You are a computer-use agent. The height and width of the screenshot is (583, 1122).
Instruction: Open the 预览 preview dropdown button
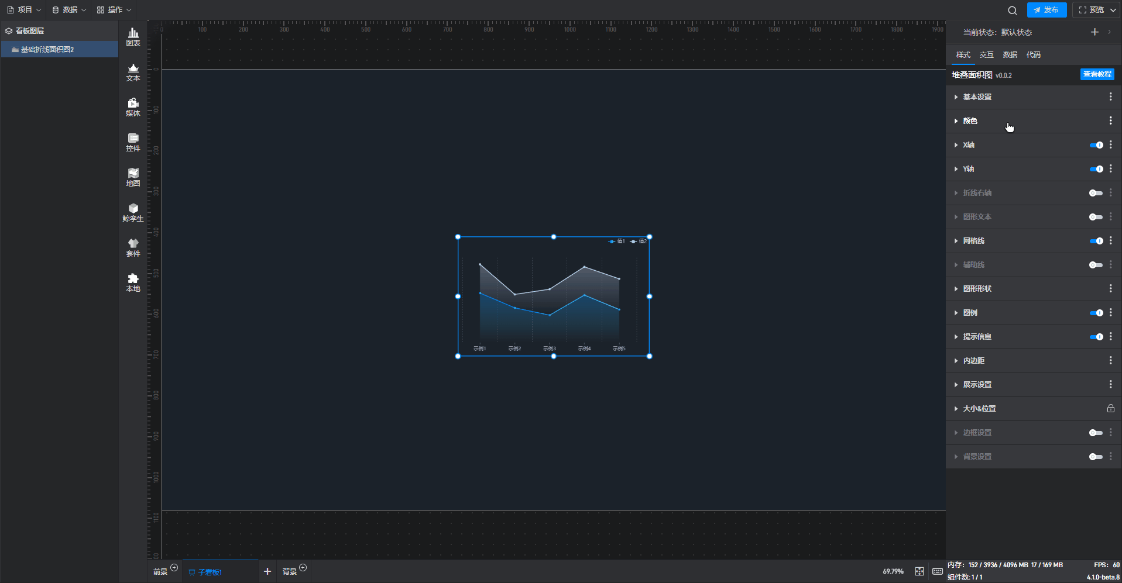[1096, 10]
